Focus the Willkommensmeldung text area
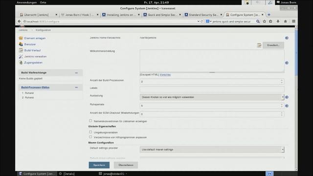 [x=212, y=61]
